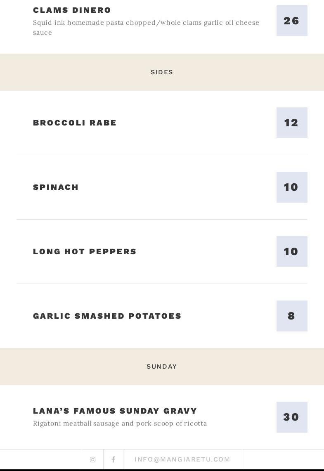Click the Long Hot Peppers item

(x=85, y=252)
